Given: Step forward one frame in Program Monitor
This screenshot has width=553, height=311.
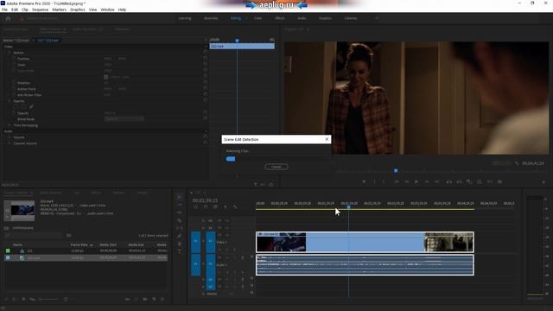Looking at the screenshot, I should tap(426, 182).
